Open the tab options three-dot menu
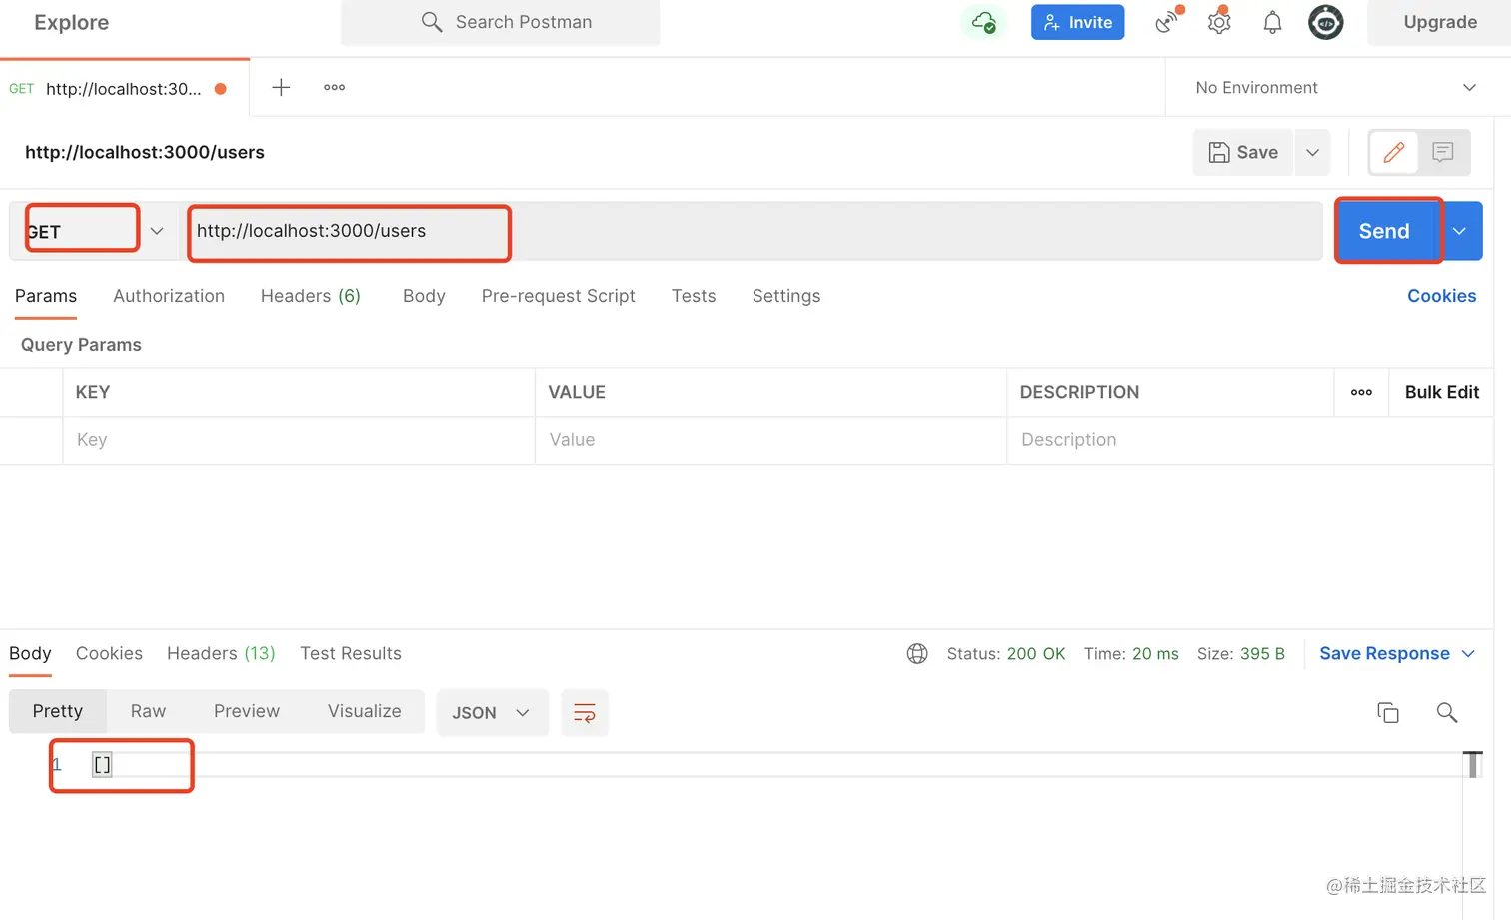 [x=335, y=87]
